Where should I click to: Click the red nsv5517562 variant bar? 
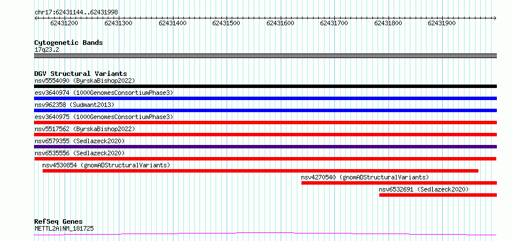[265, 135]
